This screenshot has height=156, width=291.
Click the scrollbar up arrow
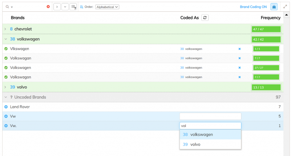pyautogui.click(x=286, y=15)
